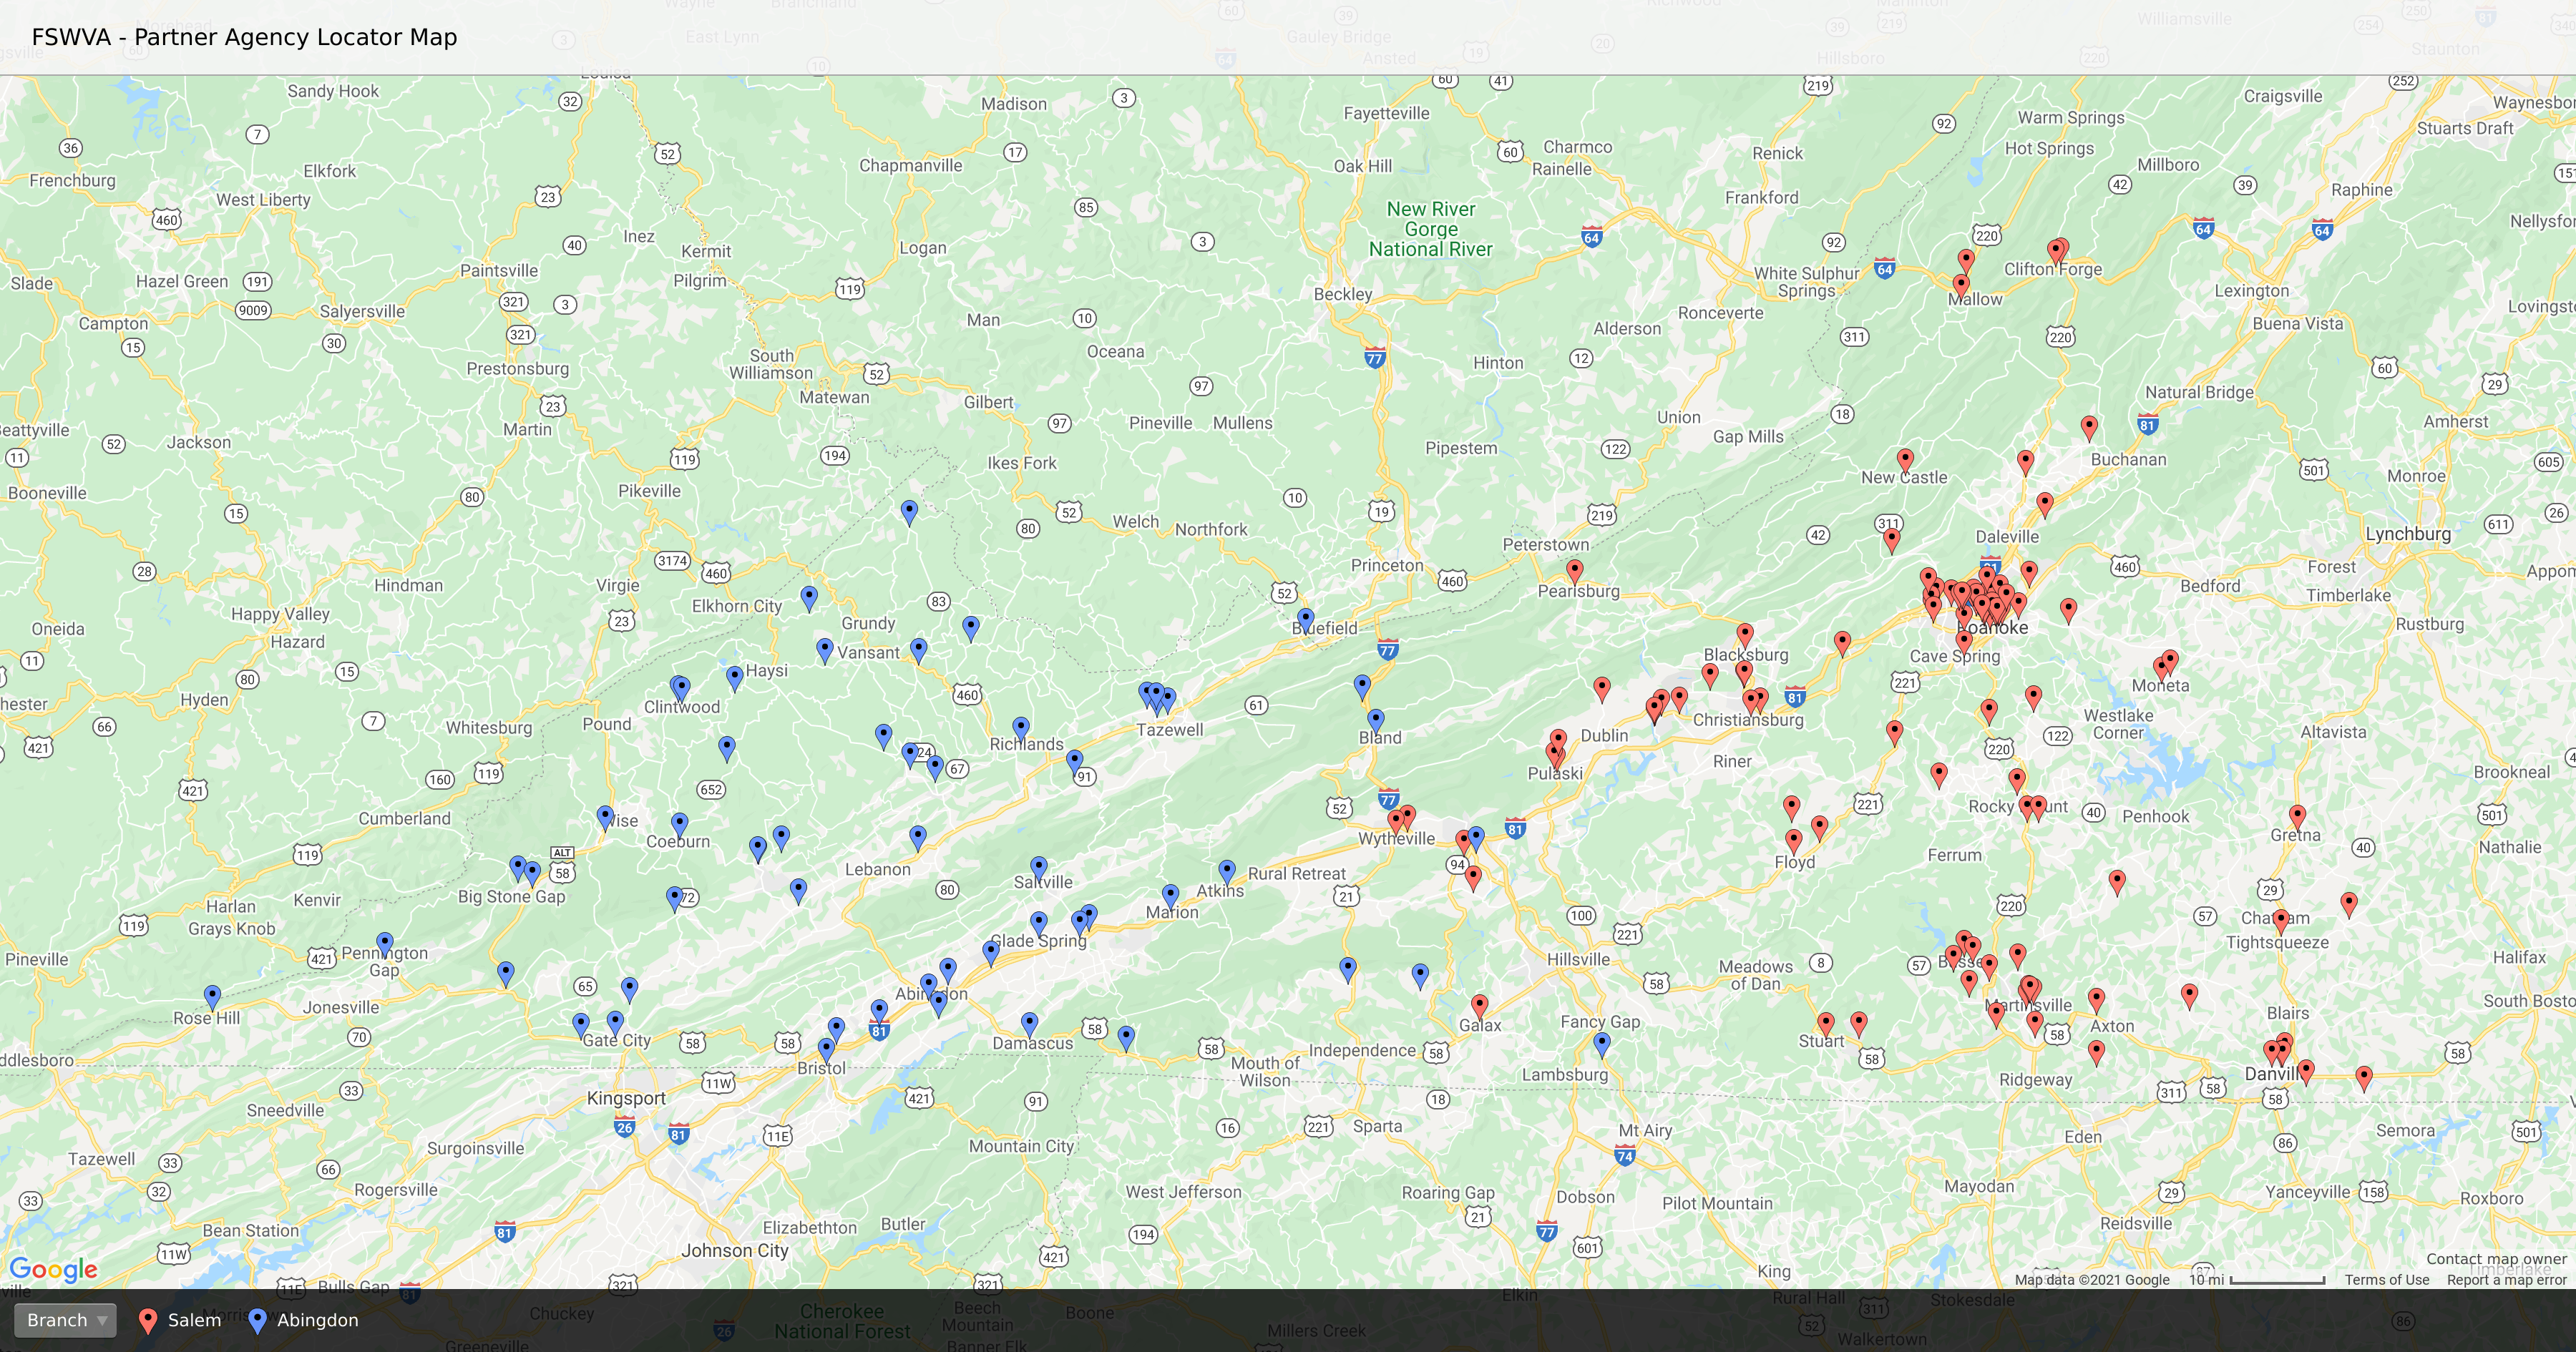Screen dimensions: 2576x1352
Task: Click FSWVA Partner Agency Locator Map title
Action: 244,37
